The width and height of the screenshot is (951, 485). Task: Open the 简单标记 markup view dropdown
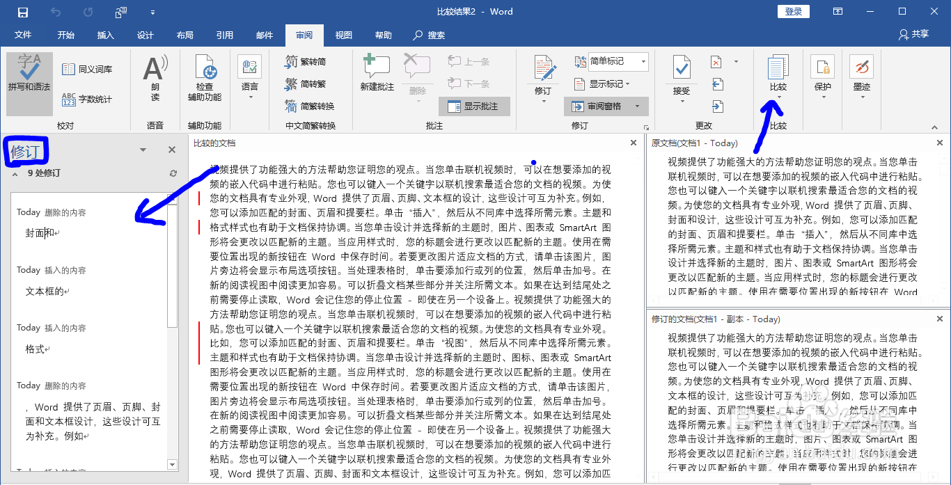(618, 61)
